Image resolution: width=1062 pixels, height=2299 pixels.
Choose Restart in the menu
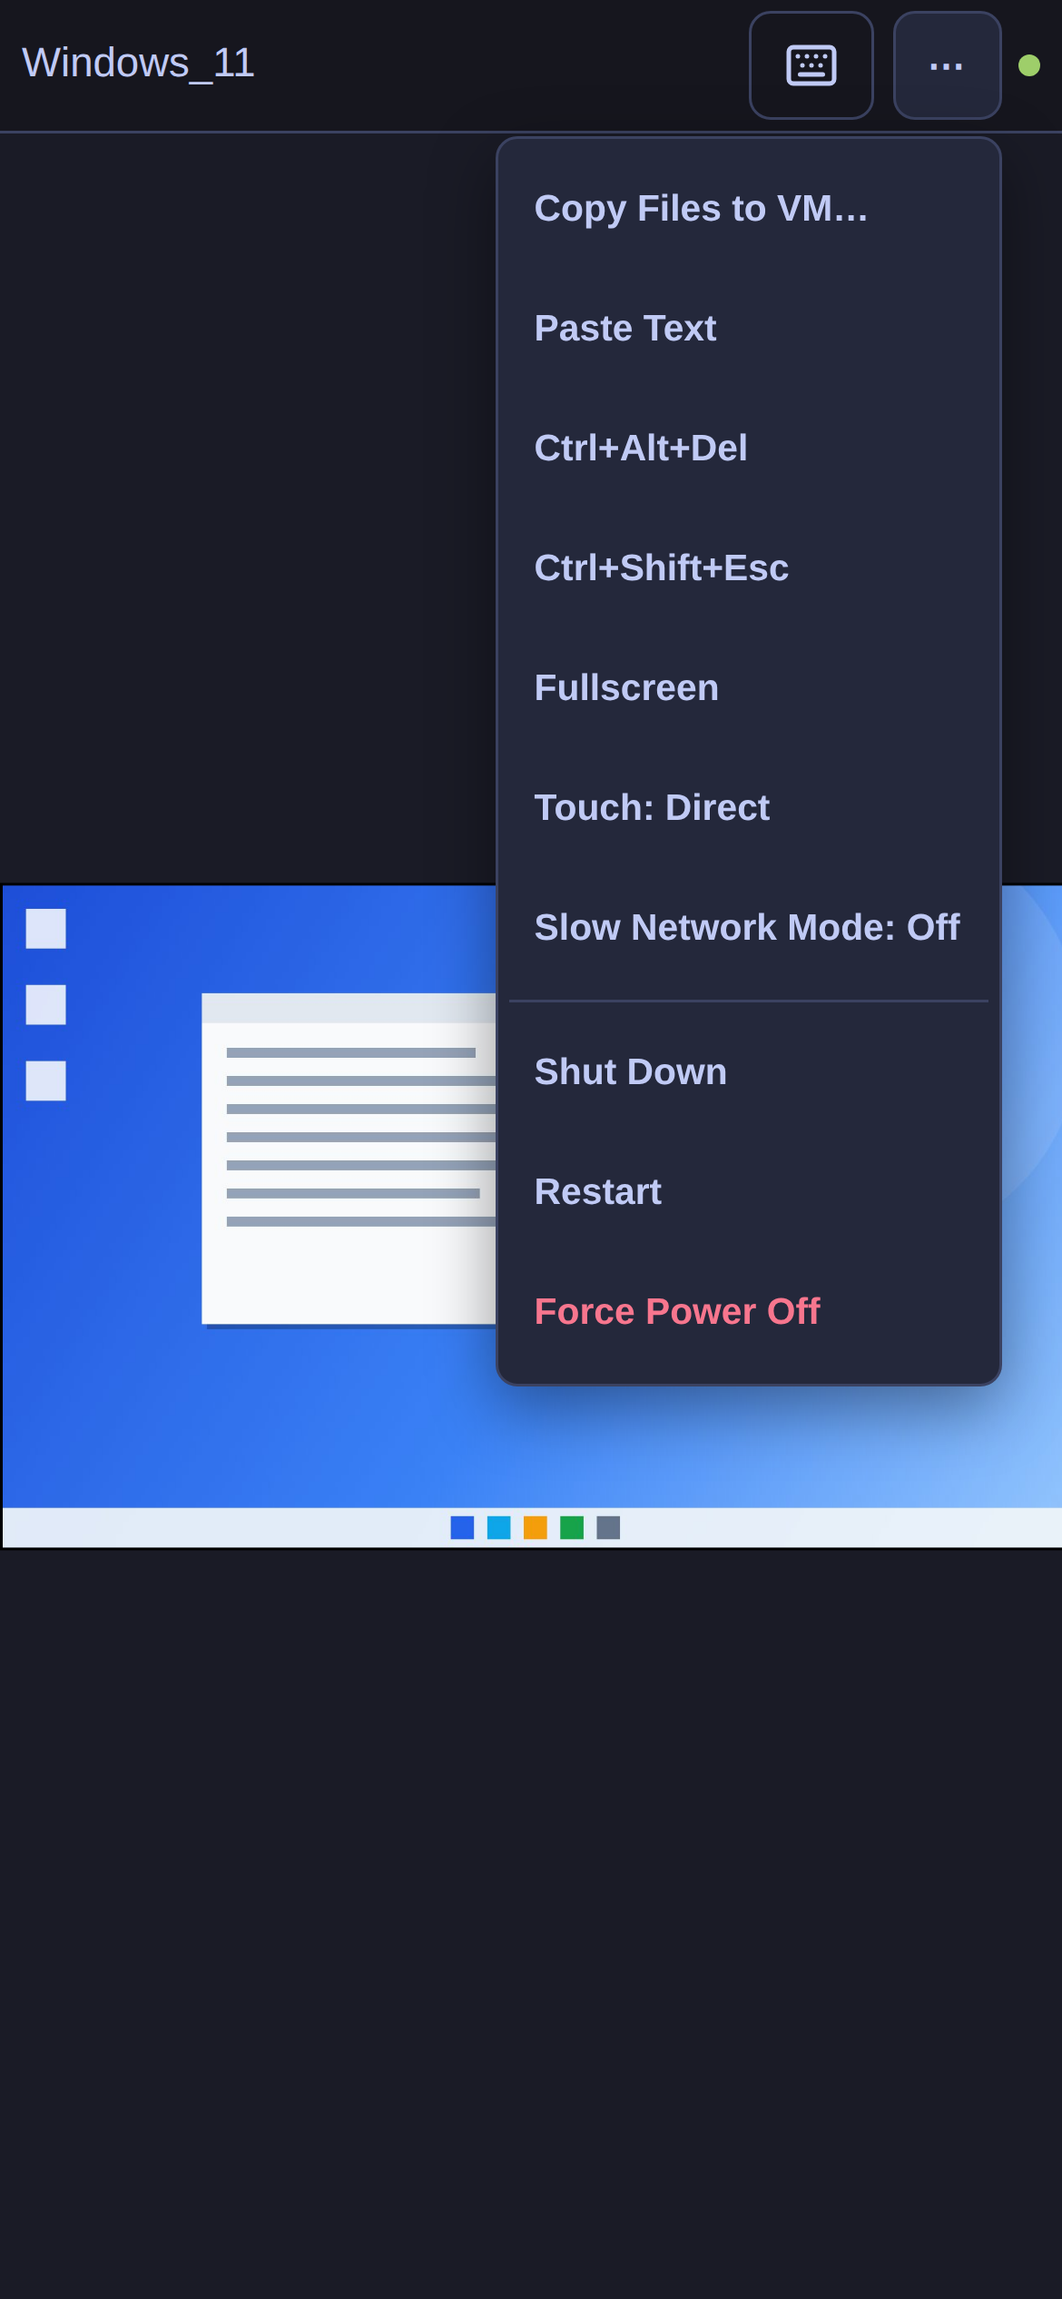click(749, 1192)
